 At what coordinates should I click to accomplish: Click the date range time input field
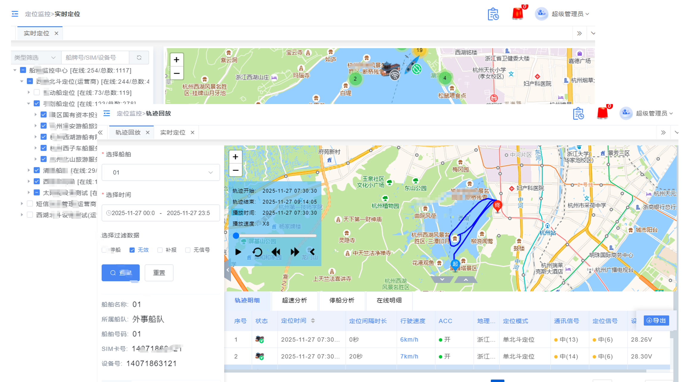161,213
